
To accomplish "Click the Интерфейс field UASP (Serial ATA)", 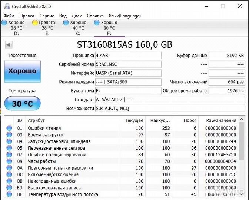I will (128, 73).
